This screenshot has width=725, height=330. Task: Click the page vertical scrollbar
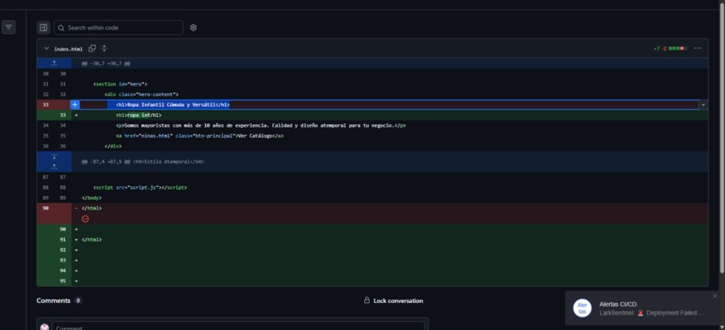(721, 138)
